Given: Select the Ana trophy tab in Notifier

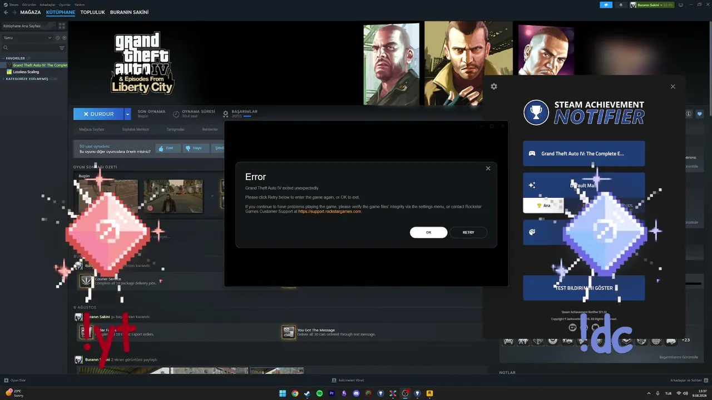Looking at the screenshot, I should click(543, 206).
